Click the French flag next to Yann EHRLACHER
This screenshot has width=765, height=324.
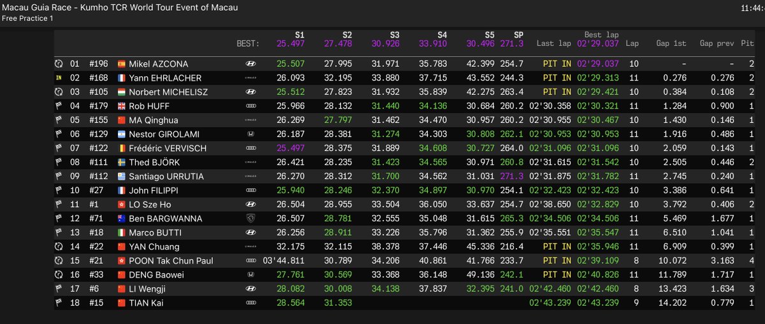click(122, 78)
